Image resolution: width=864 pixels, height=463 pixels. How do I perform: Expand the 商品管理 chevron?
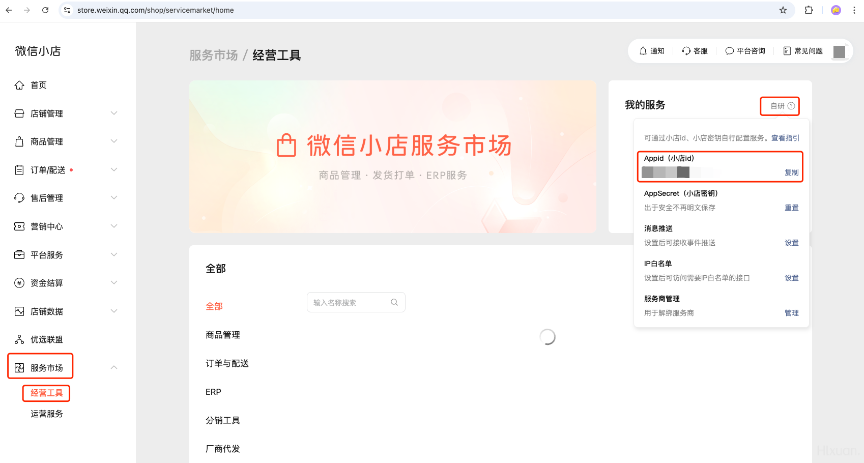[x=114, y=141]
